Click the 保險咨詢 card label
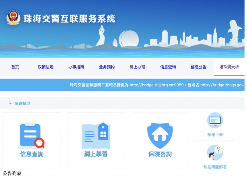Viewport: 247px width, 176px height. point(160,154)
